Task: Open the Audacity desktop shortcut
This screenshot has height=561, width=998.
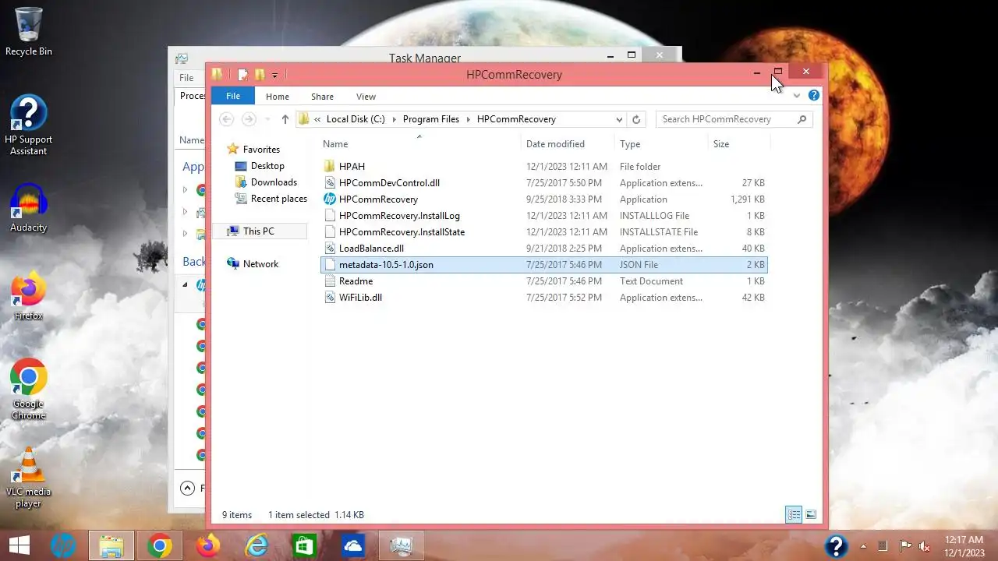Action: point(29,208)
